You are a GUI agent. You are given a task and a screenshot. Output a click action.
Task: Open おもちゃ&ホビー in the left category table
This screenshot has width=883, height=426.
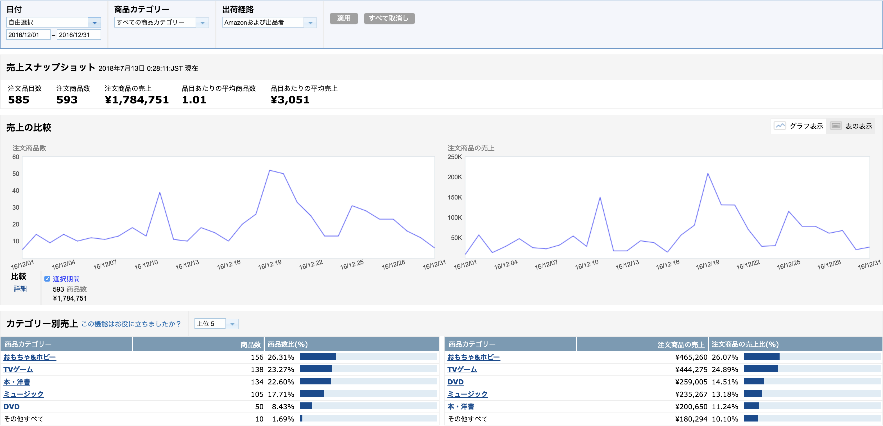tap(30, 357)
